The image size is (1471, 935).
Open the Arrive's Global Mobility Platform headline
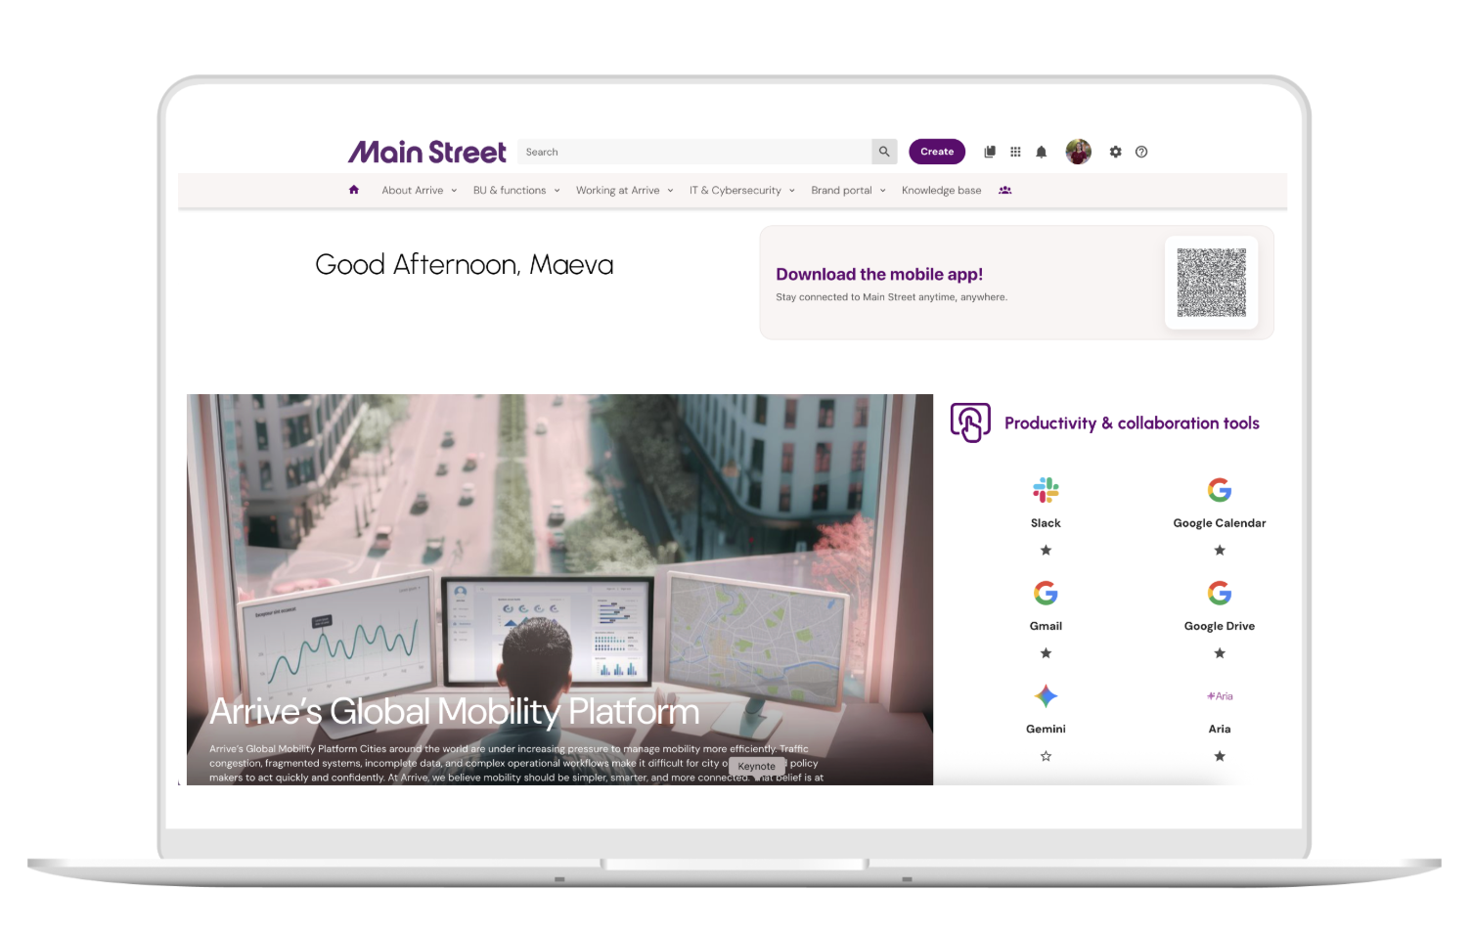click(455, 711)
